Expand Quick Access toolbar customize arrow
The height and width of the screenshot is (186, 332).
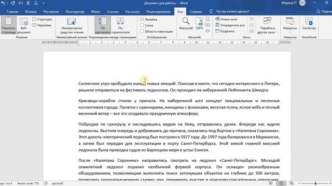(44, 3)
